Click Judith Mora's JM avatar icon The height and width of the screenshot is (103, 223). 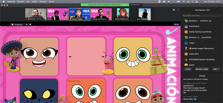point(186,54)
